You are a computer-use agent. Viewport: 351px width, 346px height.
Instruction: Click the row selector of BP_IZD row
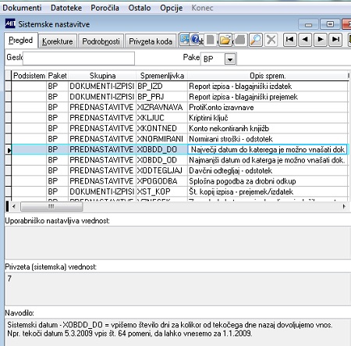9,86
